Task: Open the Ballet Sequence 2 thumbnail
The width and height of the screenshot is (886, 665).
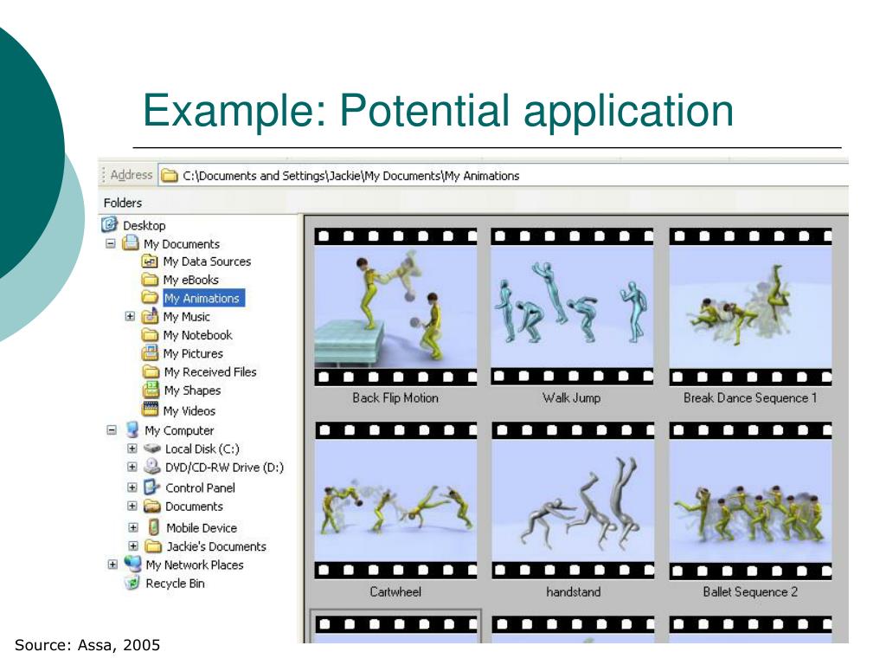Action: (x=750, y=501)
